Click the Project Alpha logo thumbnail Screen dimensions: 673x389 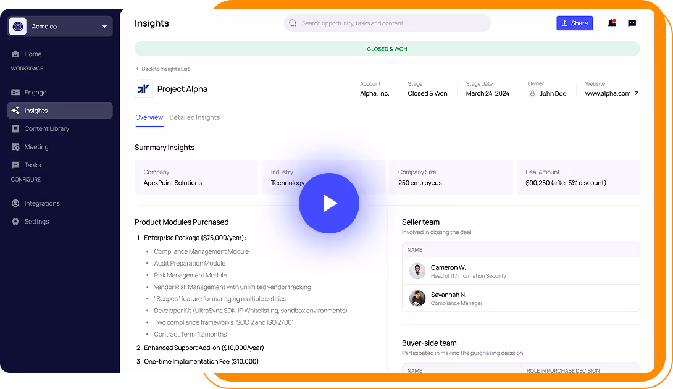tap(144, 89)
